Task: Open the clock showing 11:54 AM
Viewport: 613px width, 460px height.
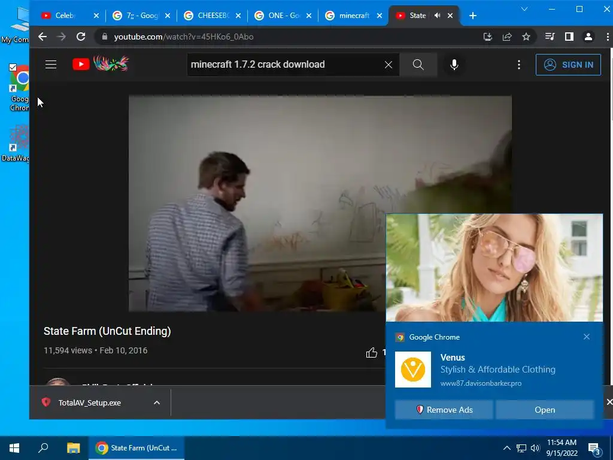Action: click(x=562, y=448)
